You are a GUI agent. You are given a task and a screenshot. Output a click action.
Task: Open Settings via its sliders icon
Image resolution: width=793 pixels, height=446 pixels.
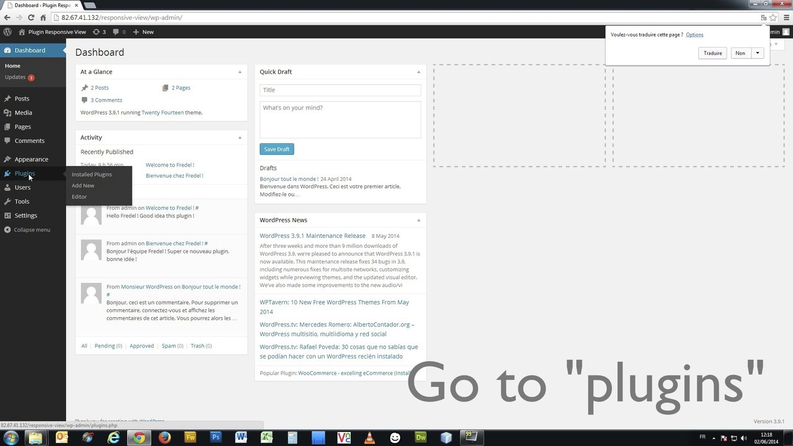[x=7, y=216]
